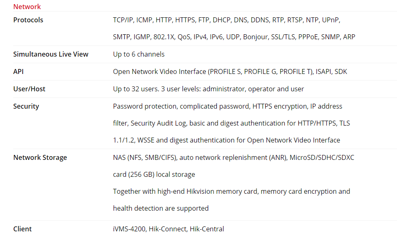The height and width of the screenshot is (233, 397).
Task: Click the Protocols row label
Action: click(28, 20)
